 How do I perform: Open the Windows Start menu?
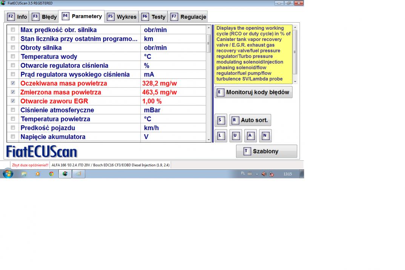coord(8,173)
